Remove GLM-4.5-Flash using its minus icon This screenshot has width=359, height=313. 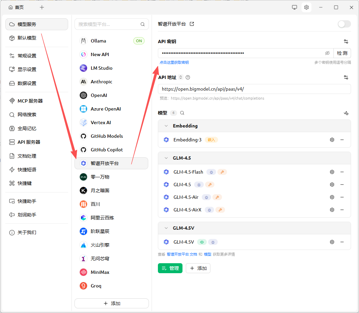click(342, 172)
